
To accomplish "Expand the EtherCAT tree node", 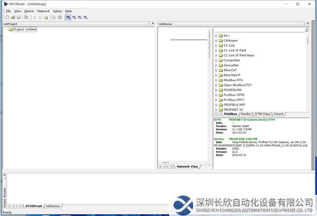I will pos(216,70).
